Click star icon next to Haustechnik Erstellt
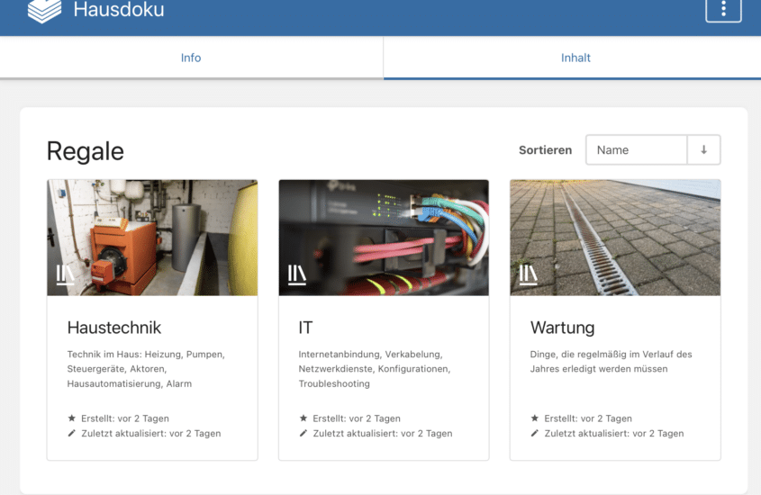This screenshot has width=761, height=495. (x=72, y=418)
